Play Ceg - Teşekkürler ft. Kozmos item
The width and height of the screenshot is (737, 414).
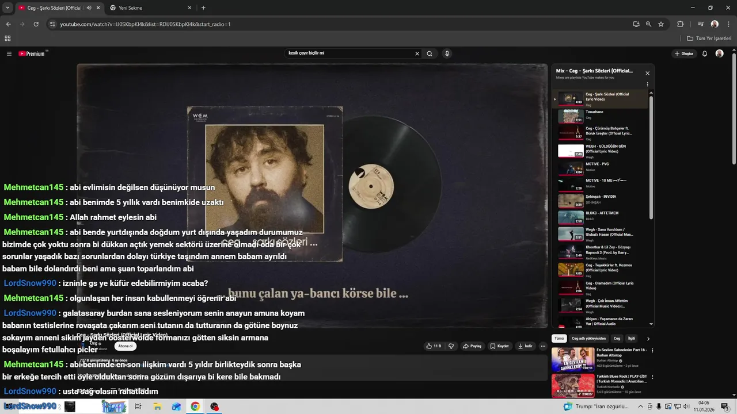click(601, 269)
